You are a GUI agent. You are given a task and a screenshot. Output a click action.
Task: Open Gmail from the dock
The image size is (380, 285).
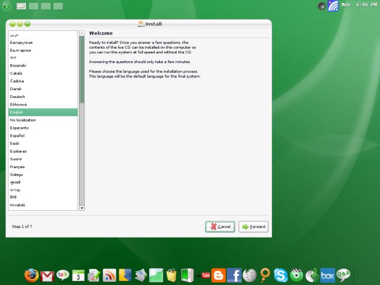[47, 276]
